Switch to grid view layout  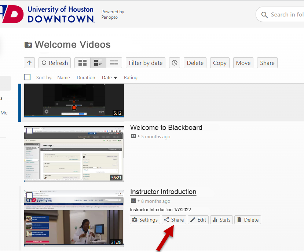pos(83,63)
